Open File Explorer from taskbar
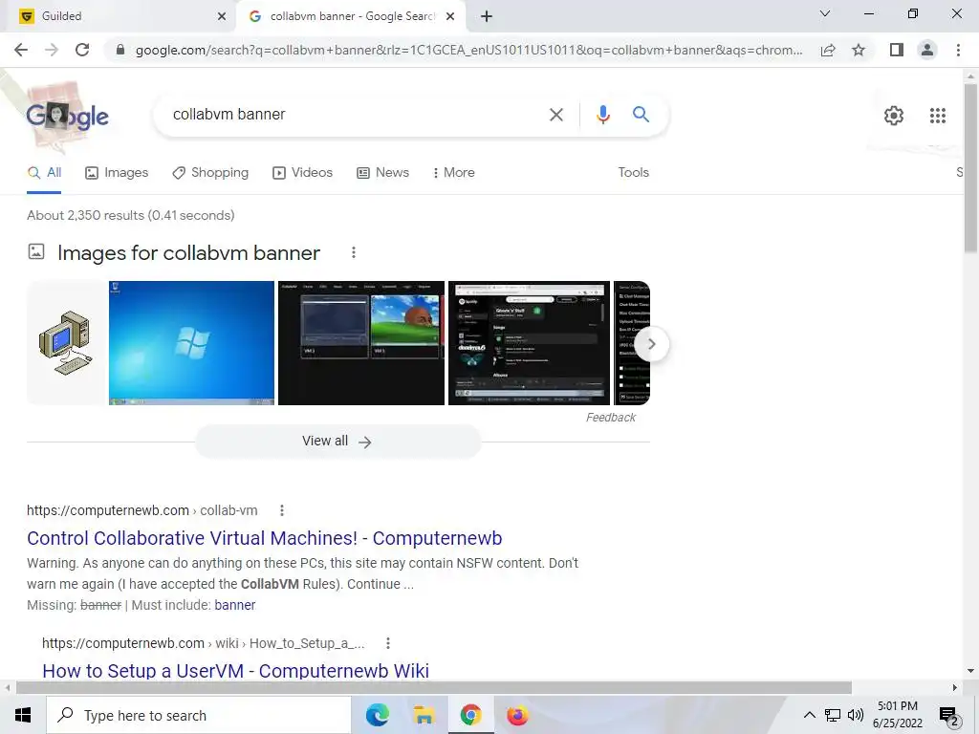Screen dimensions: 979x734 424,715
